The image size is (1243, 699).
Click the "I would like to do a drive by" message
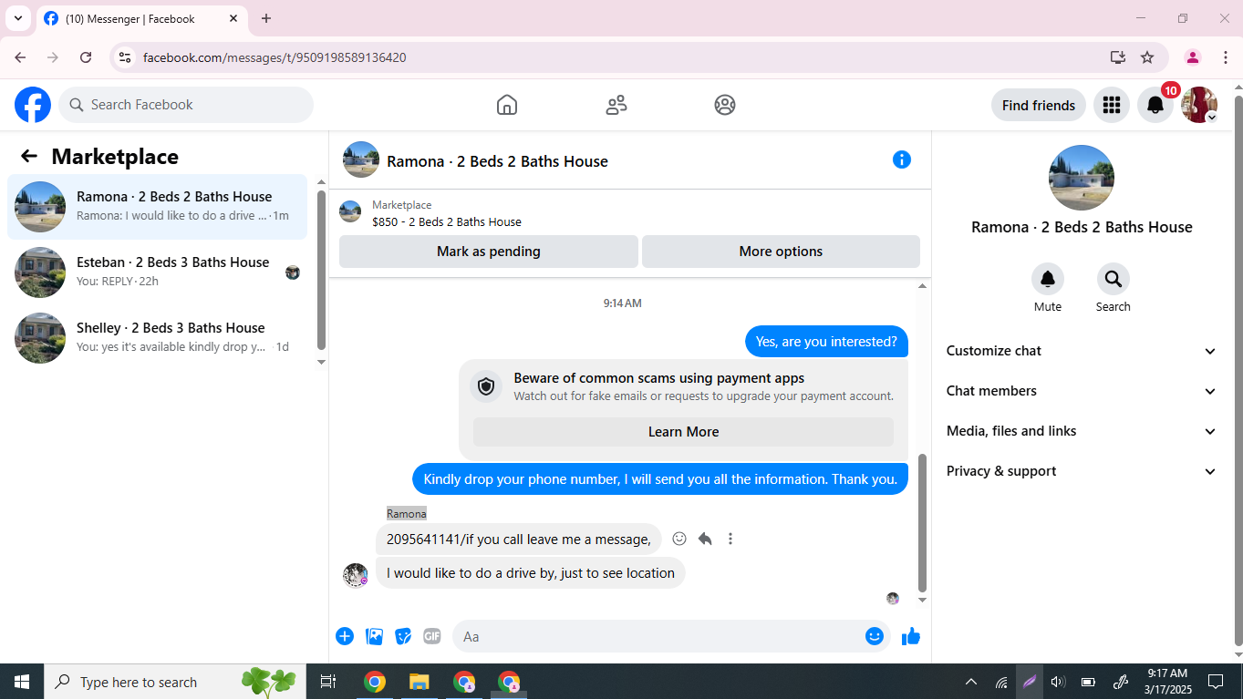531,573
